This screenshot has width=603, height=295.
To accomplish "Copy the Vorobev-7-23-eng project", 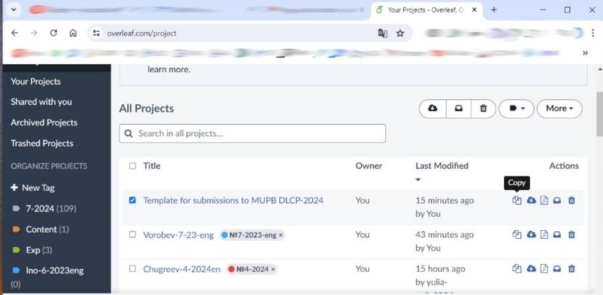I will [x=517, y=235].
